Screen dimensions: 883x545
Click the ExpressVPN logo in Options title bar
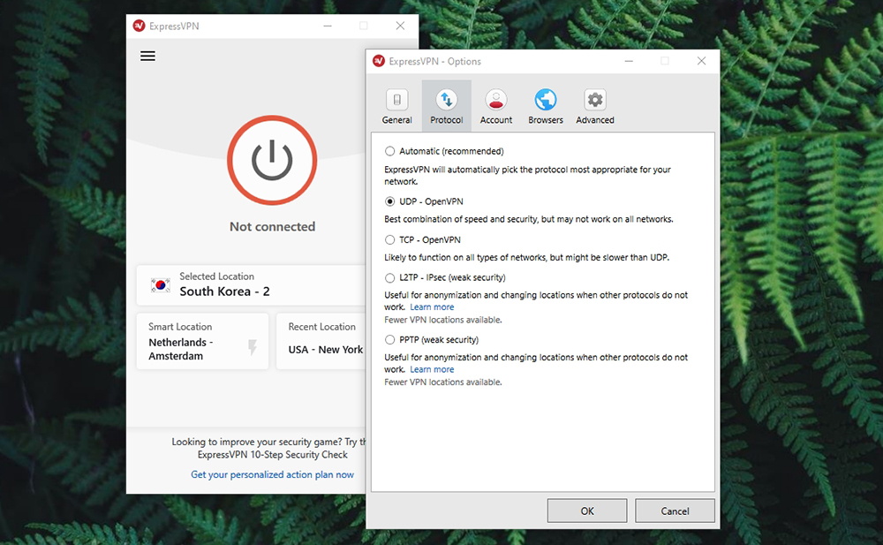point(379,61)
